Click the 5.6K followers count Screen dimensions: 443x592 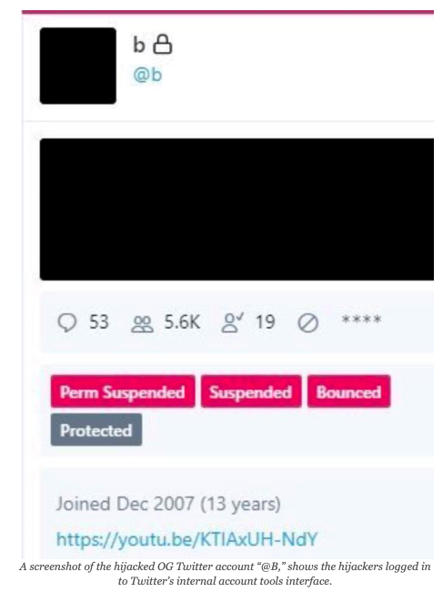coord(182,322)
